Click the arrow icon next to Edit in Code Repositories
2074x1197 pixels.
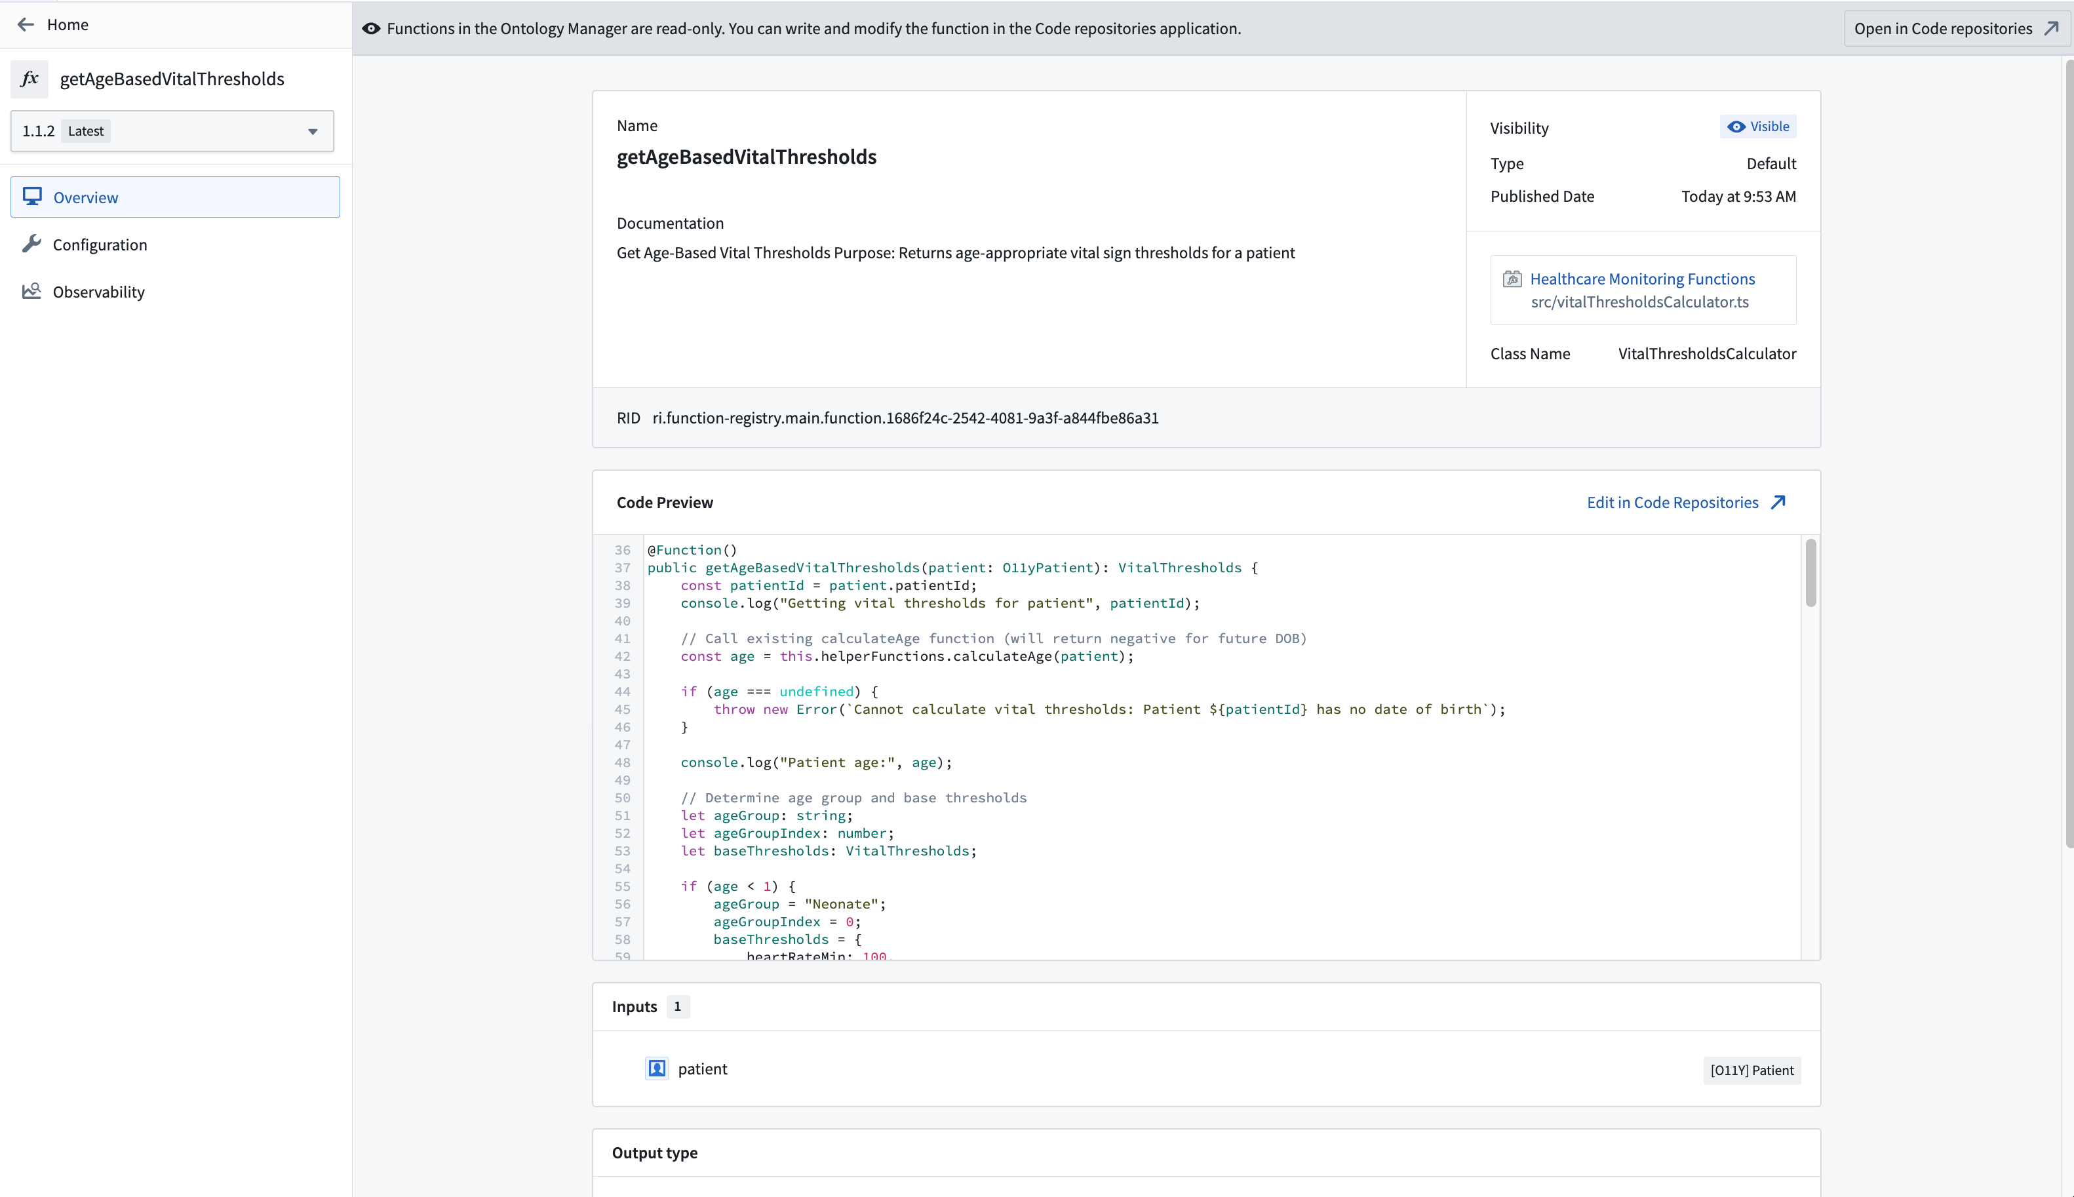[x=1779, y=502]
